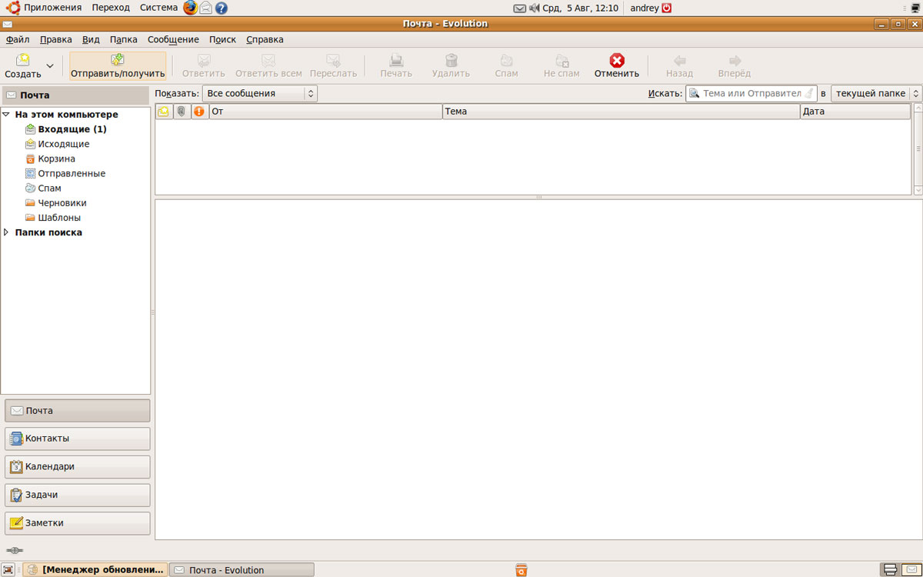Sort messages by От column
Screen dimensions: 923x577
click(325, 112)
